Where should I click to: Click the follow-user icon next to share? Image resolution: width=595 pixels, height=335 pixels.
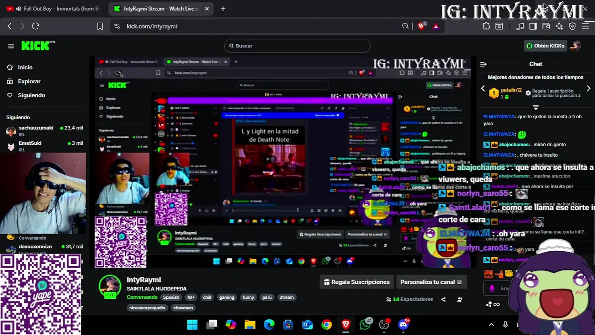(460, 299)
